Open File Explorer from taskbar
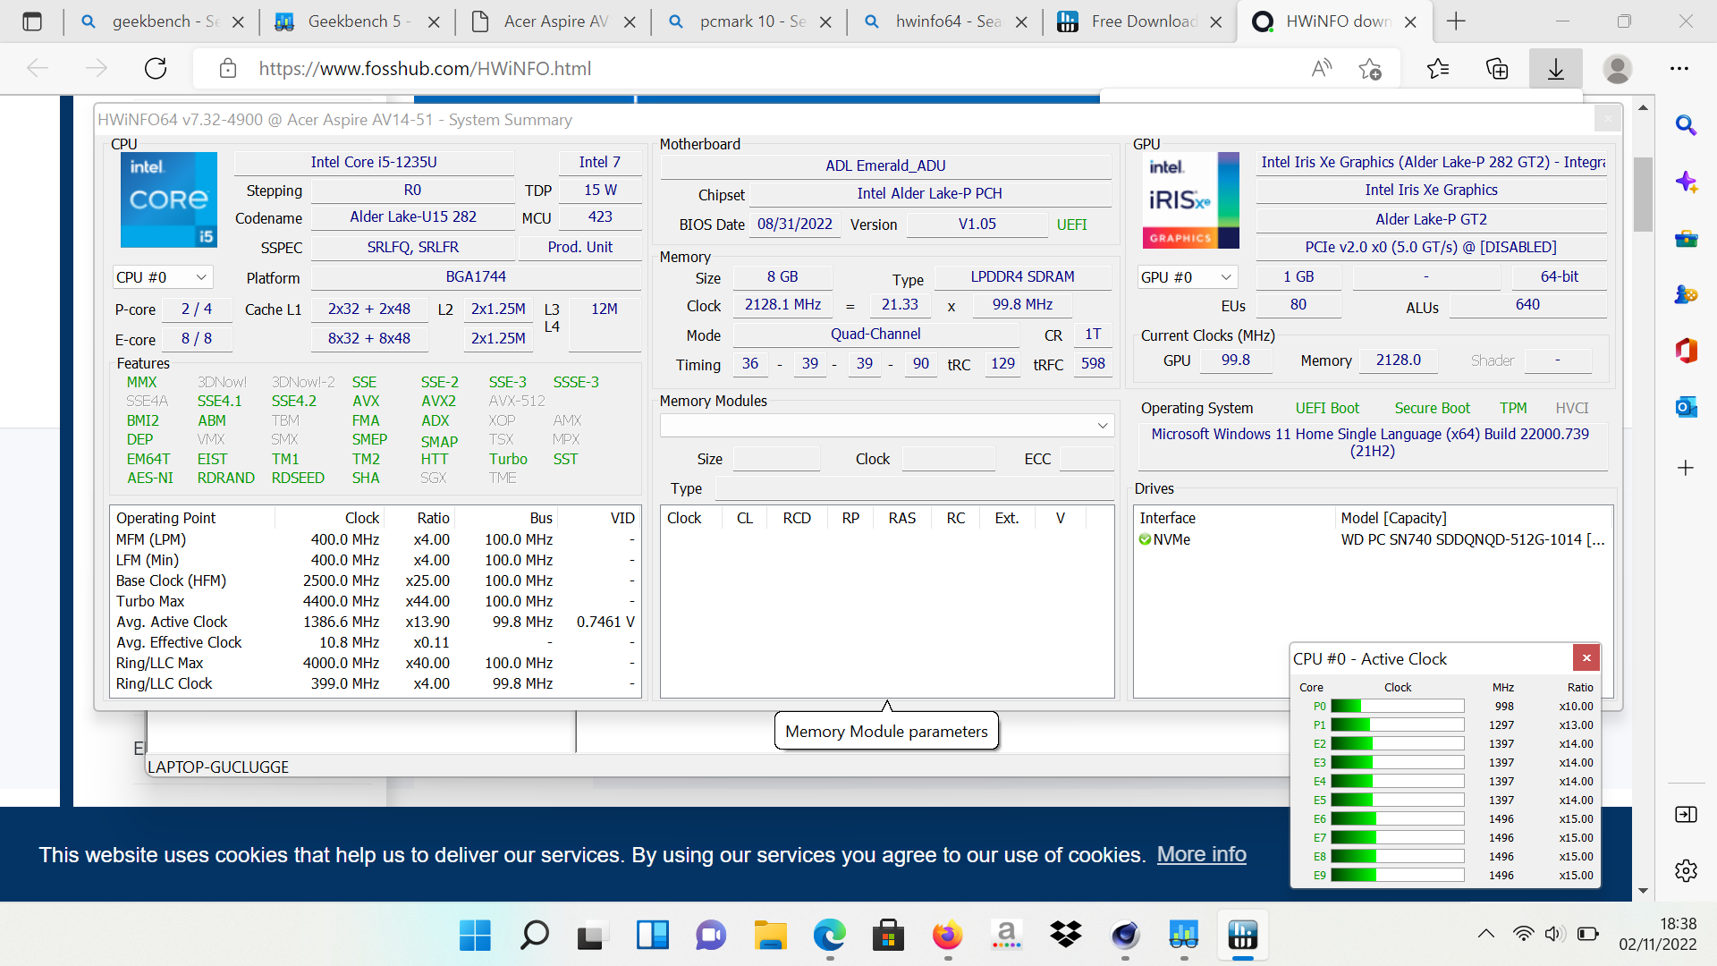Screen dimensions: 1717x966 coord(770,936)
